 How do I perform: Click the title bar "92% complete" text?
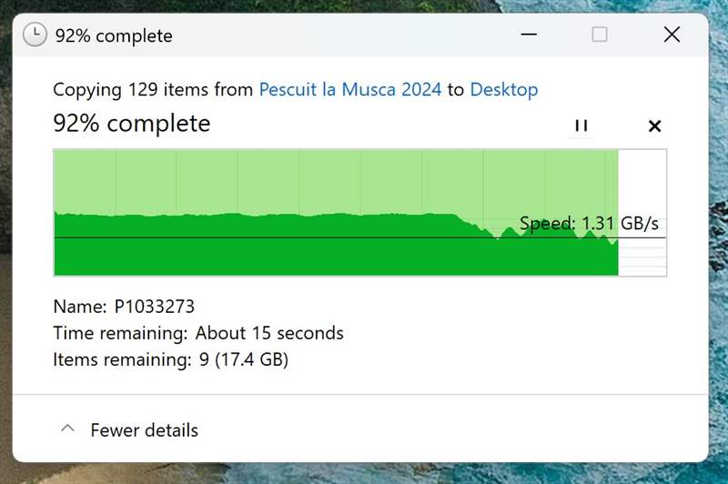pyautogui.click(x=114, y=36)
